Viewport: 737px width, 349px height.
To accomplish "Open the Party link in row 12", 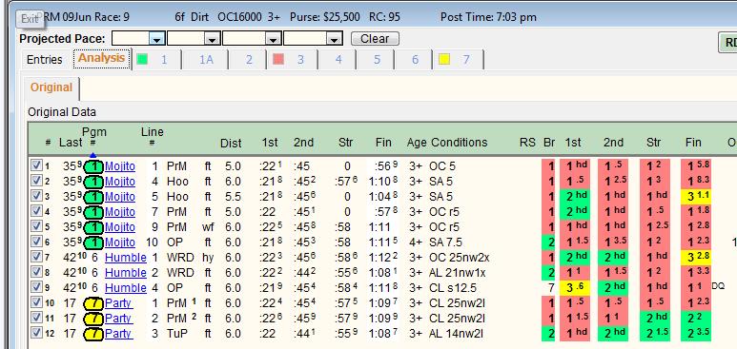I will point(118,334).
